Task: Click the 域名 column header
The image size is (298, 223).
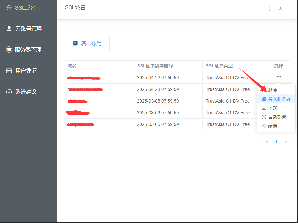Action: pos(72,66)
